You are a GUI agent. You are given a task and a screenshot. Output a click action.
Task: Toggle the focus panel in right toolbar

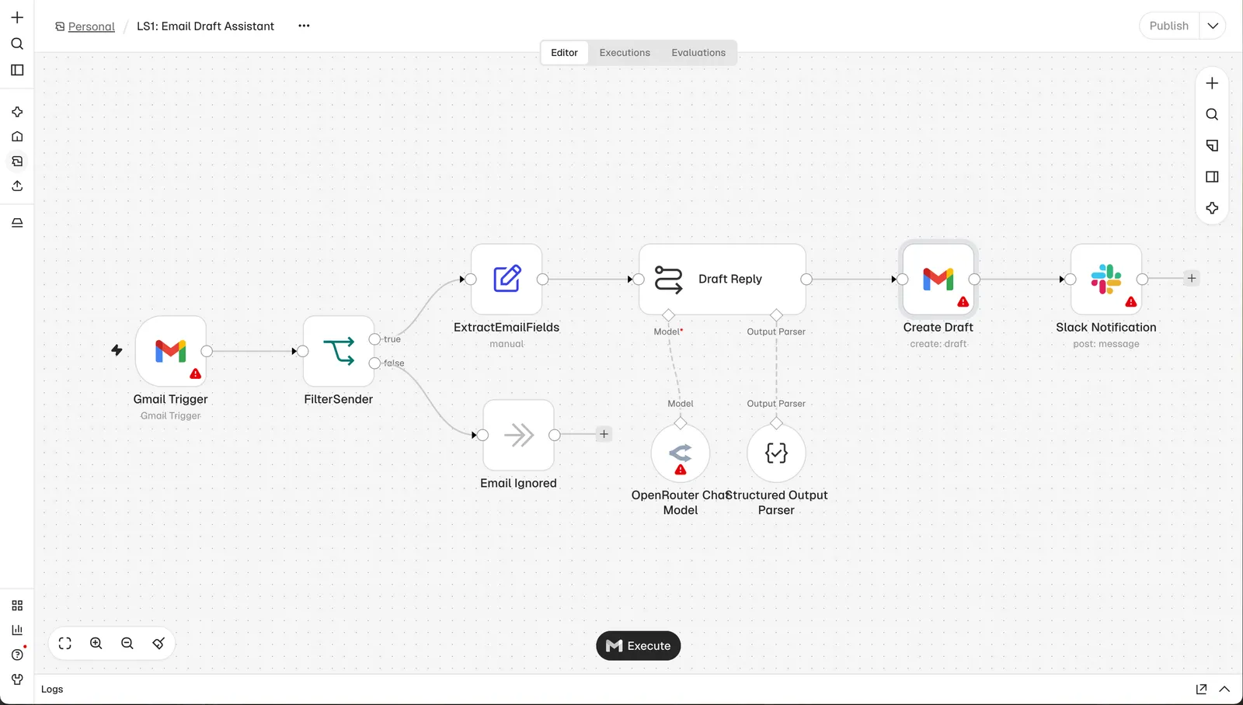[x=1212, y=177]
